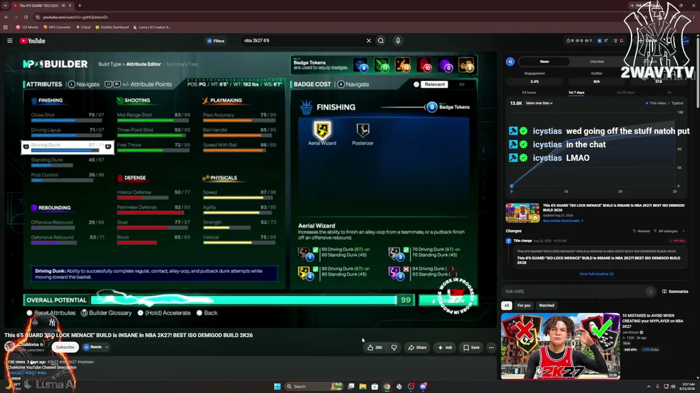Click the Ask vidIQ input field
This screenshot has height=393, width=700.
coord(579,291)
